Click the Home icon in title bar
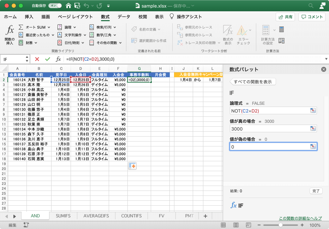Image resolution: width=329 pixels, height=229 pixels. point(68,6)
